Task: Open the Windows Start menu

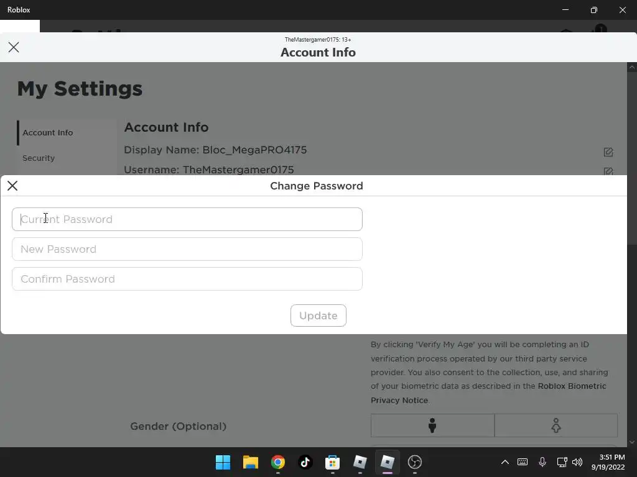Action: [223, 462]
